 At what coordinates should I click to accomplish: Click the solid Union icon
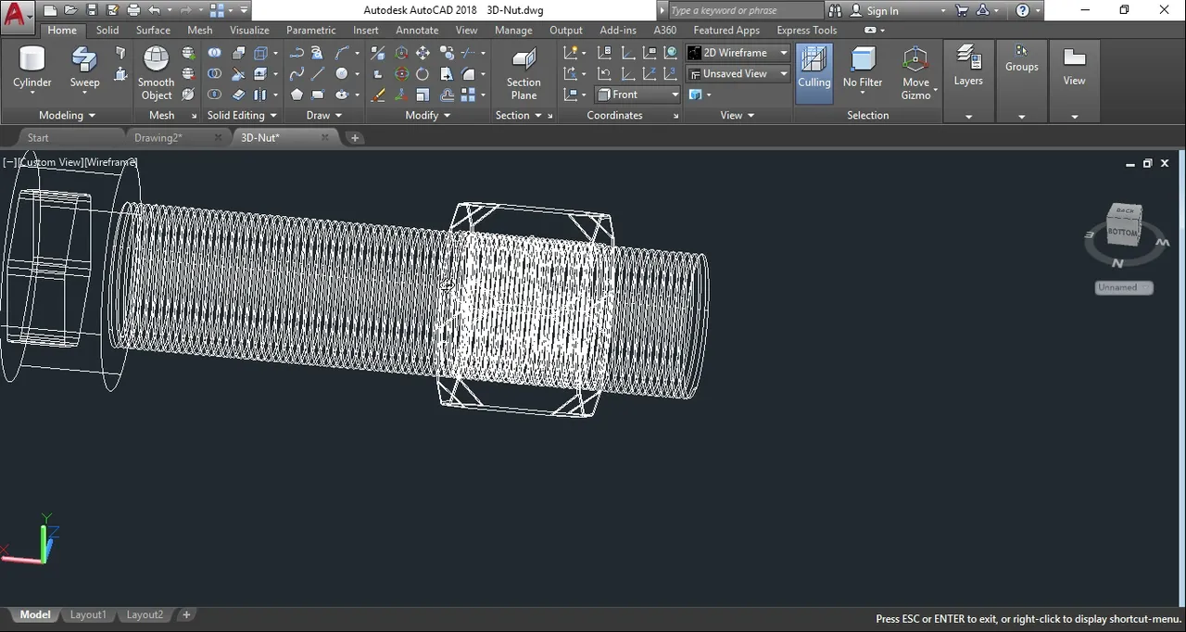(x=214, y=53)
